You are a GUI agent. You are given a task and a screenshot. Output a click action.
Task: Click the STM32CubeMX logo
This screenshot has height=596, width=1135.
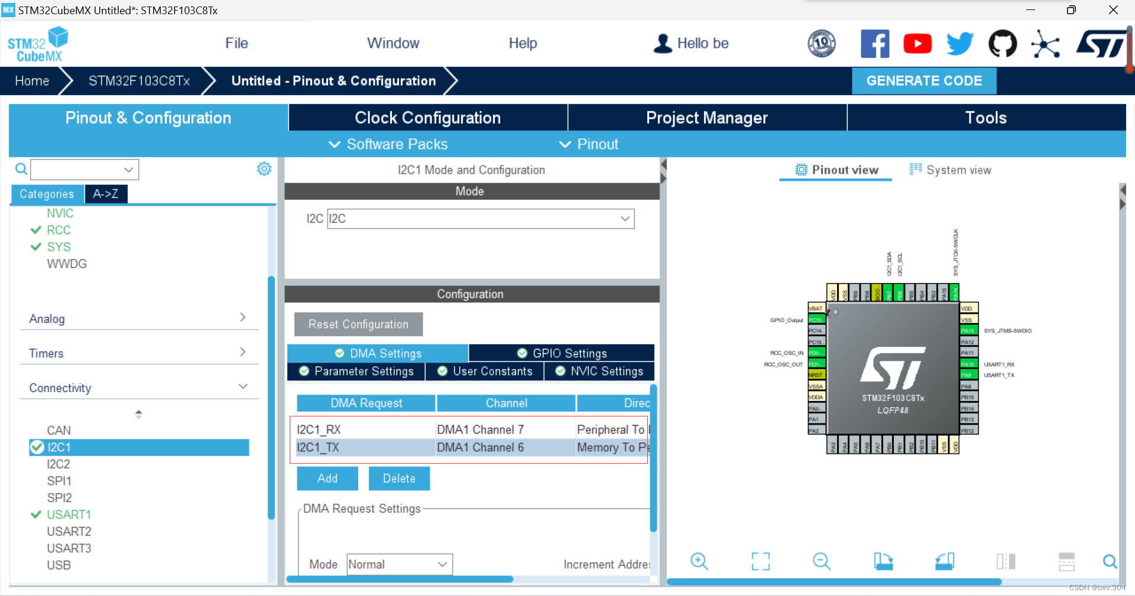point(37,45)
